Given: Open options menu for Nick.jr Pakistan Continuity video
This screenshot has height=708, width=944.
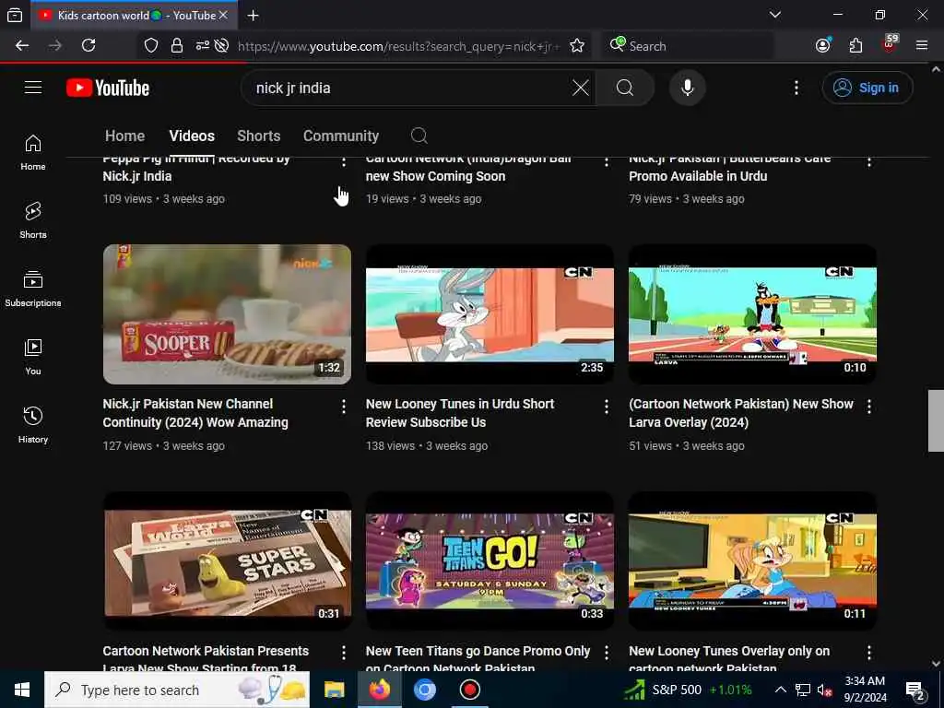Looking at the screenshot, I should [343, 407].
